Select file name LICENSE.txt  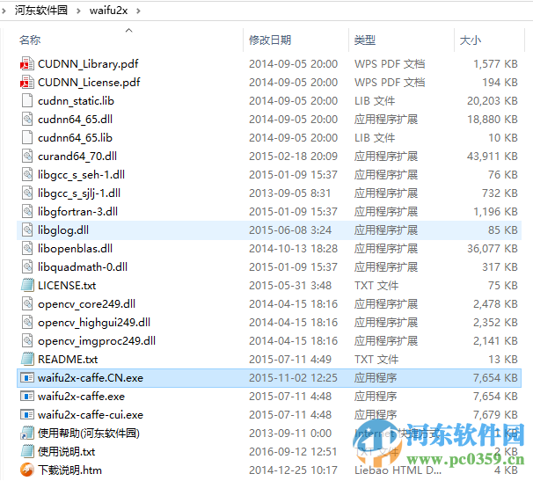[67, 286]
